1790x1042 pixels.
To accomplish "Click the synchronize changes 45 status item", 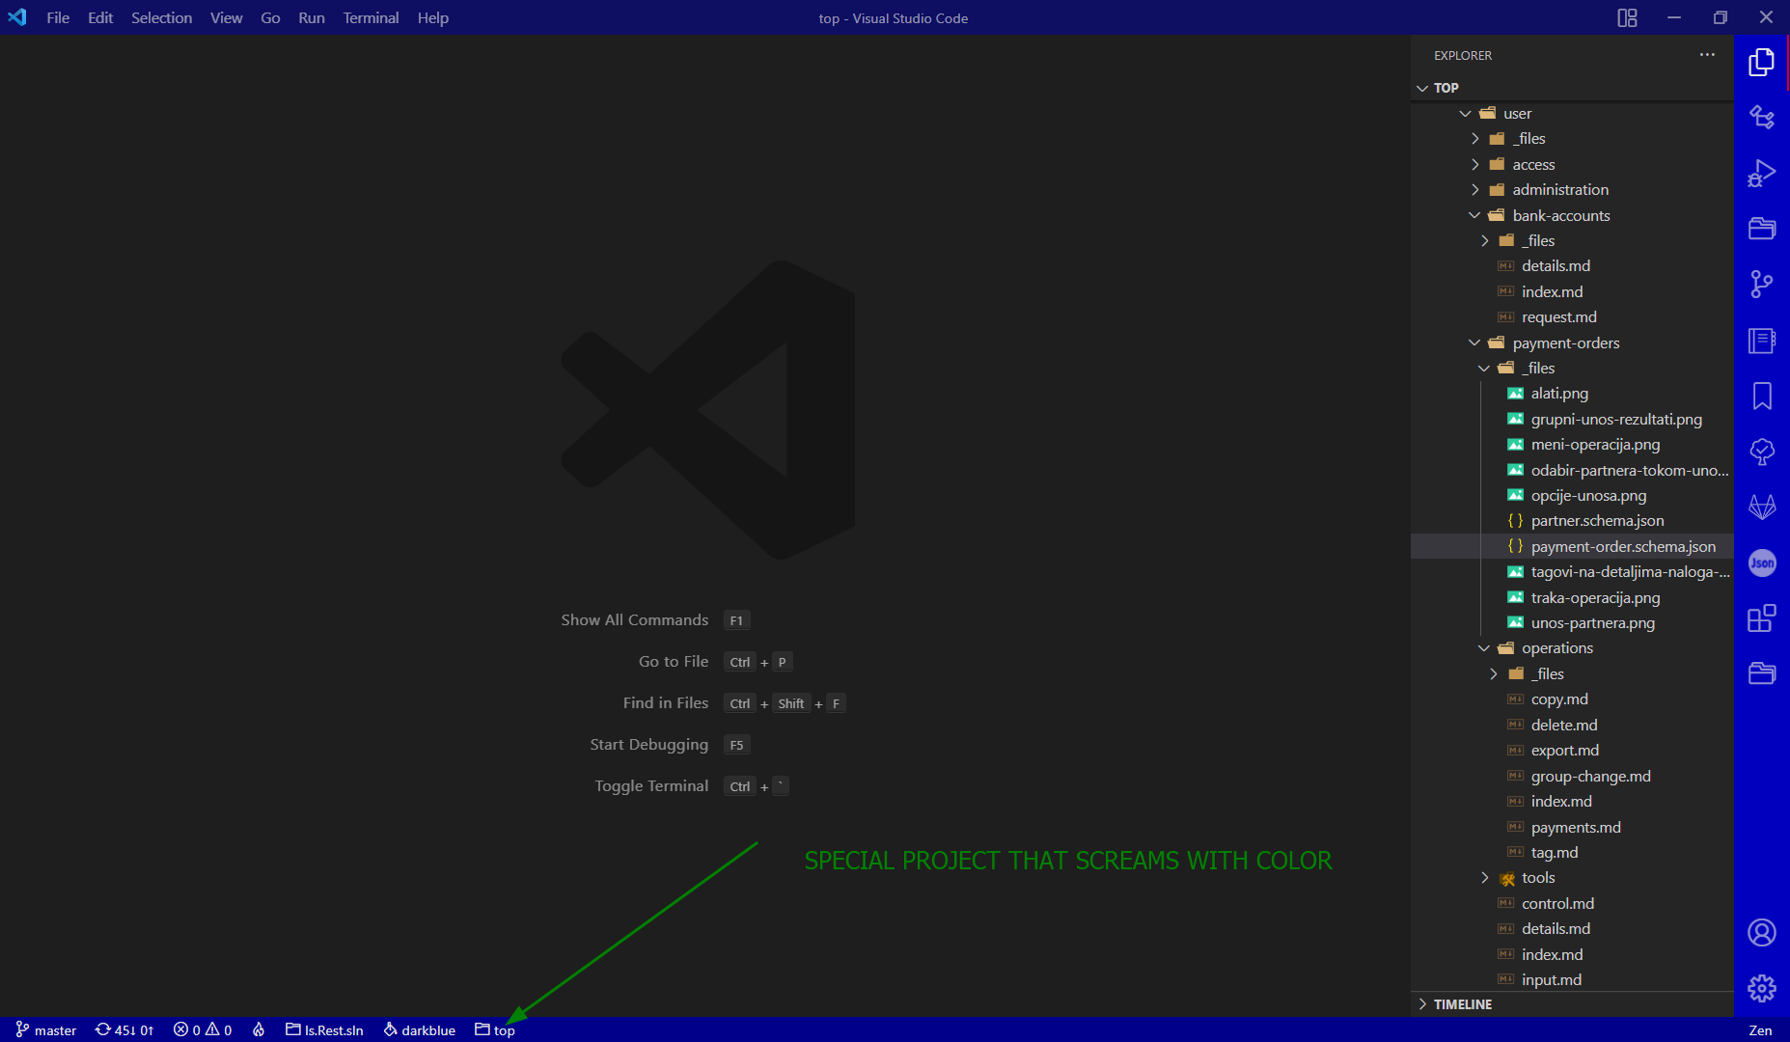I will (x=124, y=1029).
